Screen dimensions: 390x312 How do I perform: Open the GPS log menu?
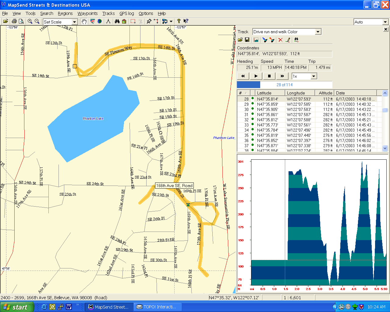(126, 13)
